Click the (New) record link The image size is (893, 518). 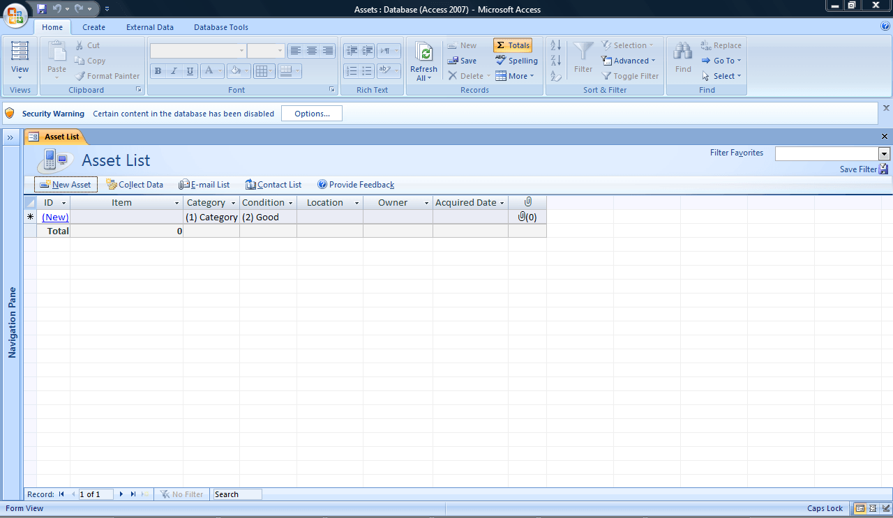tap(55, 217)
